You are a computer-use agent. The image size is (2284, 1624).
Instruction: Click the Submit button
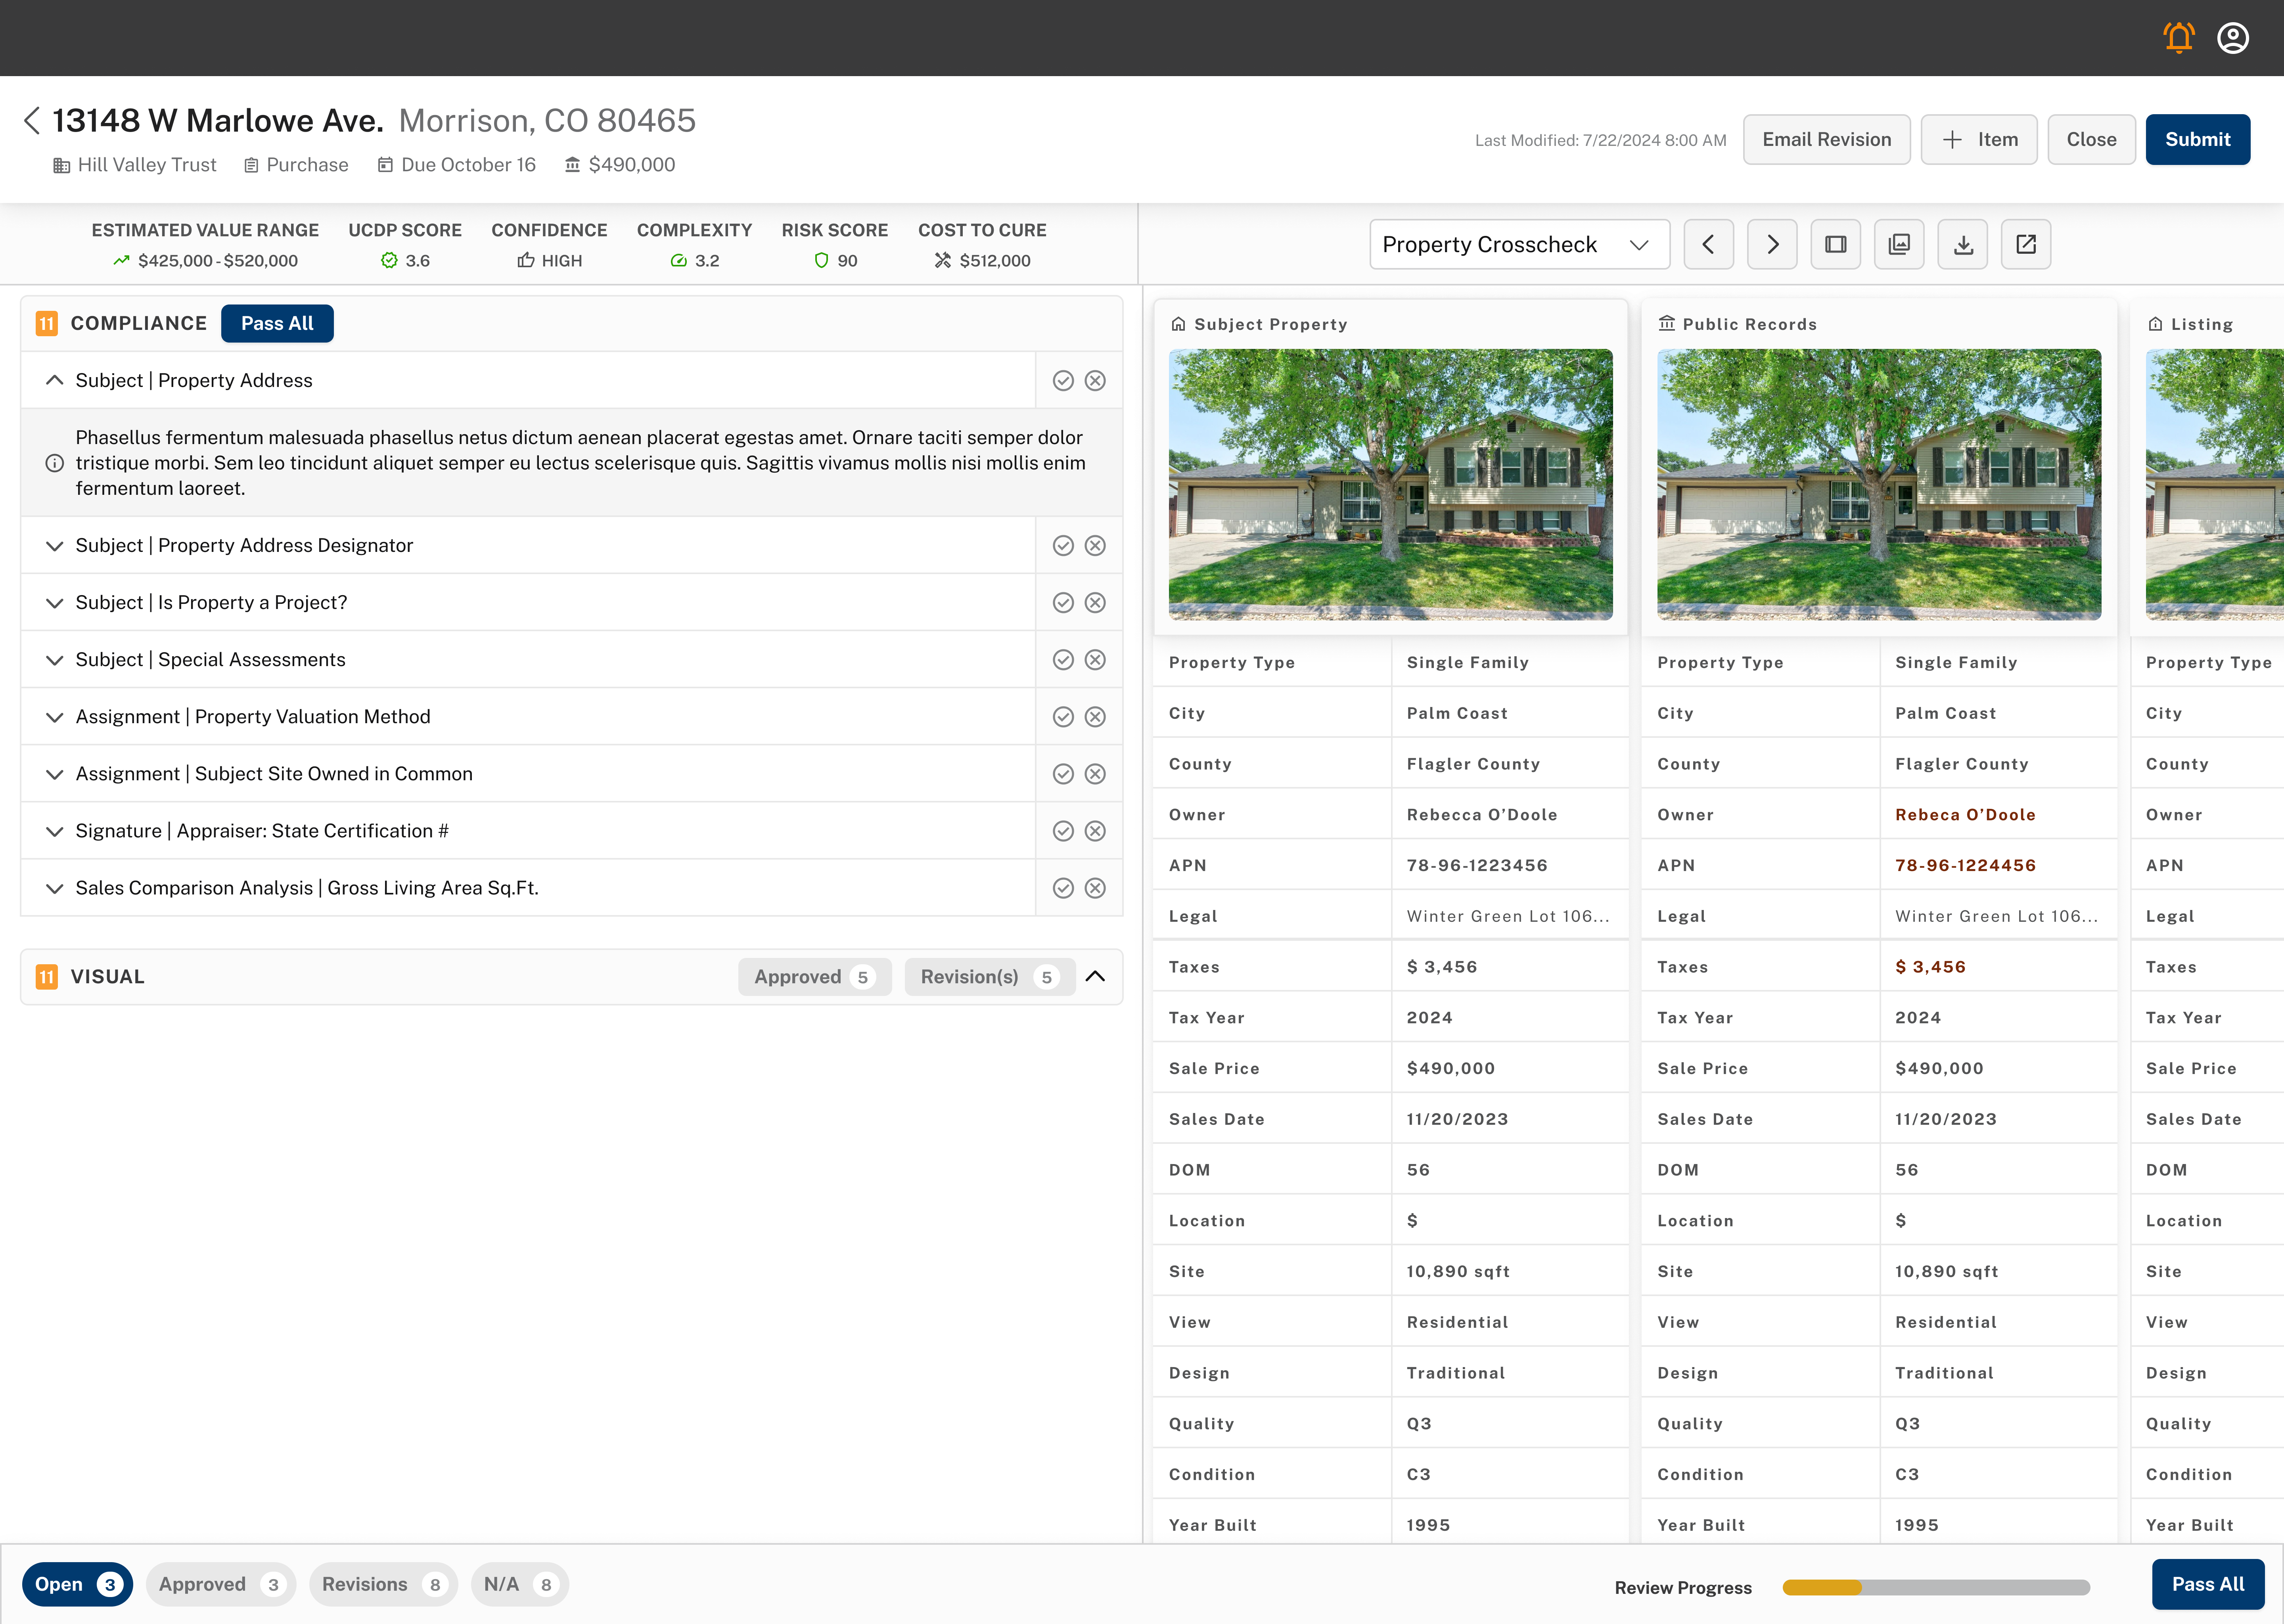tap(2197, 139)
